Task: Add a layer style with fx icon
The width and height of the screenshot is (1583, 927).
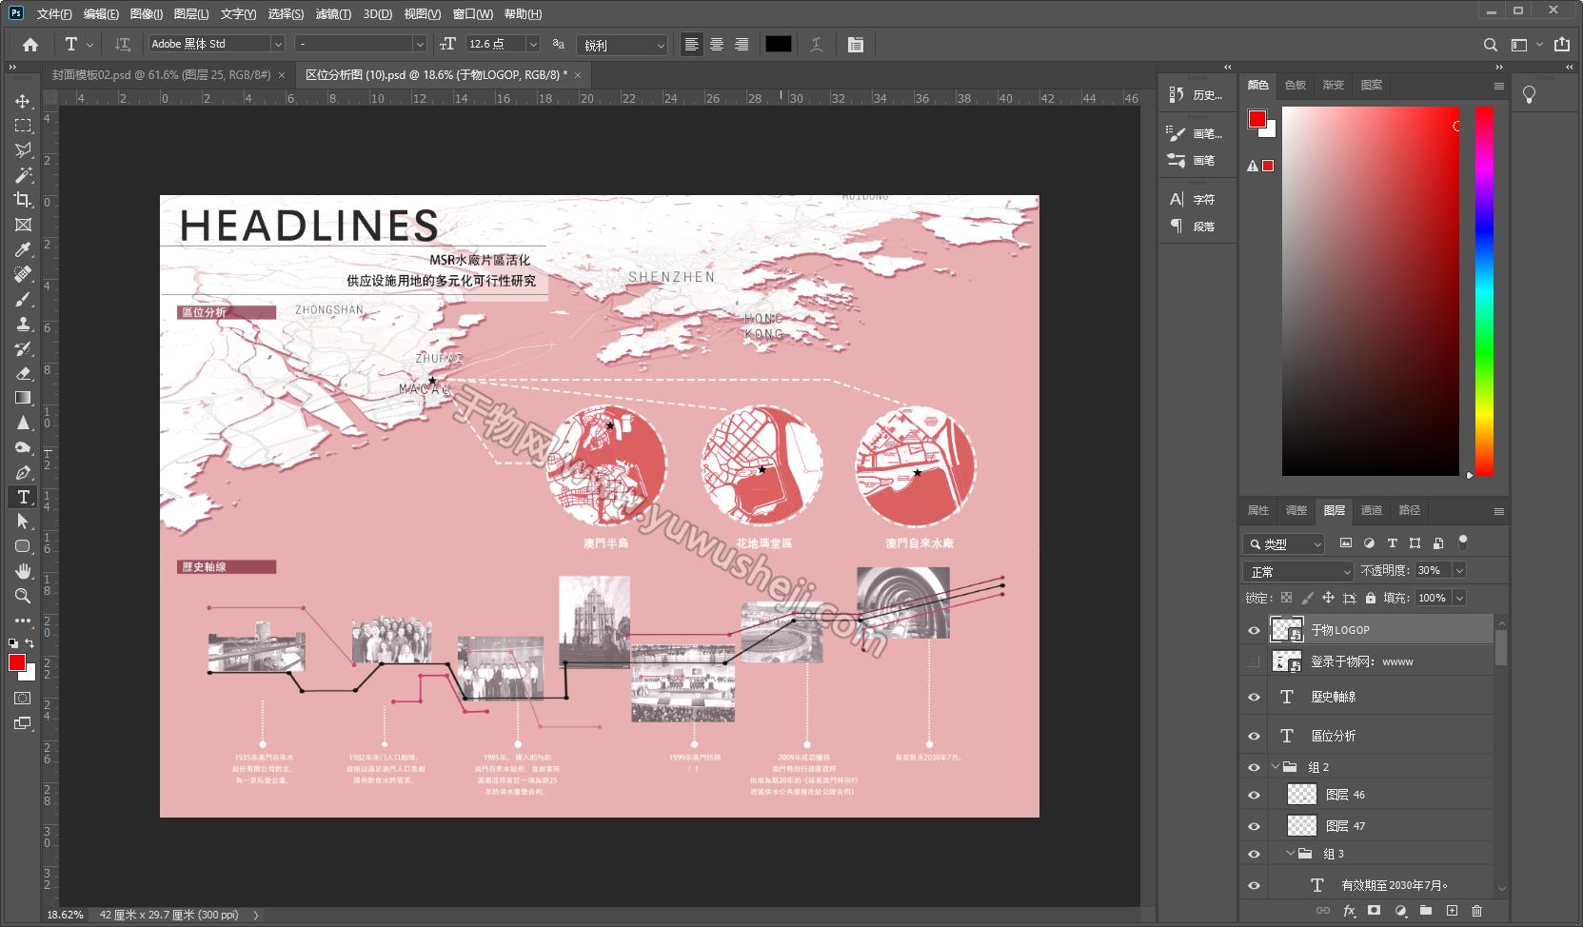Action: coord(1349,911)
